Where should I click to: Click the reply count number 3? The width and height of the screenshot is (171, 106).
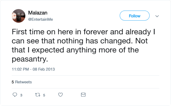[21, 95]
